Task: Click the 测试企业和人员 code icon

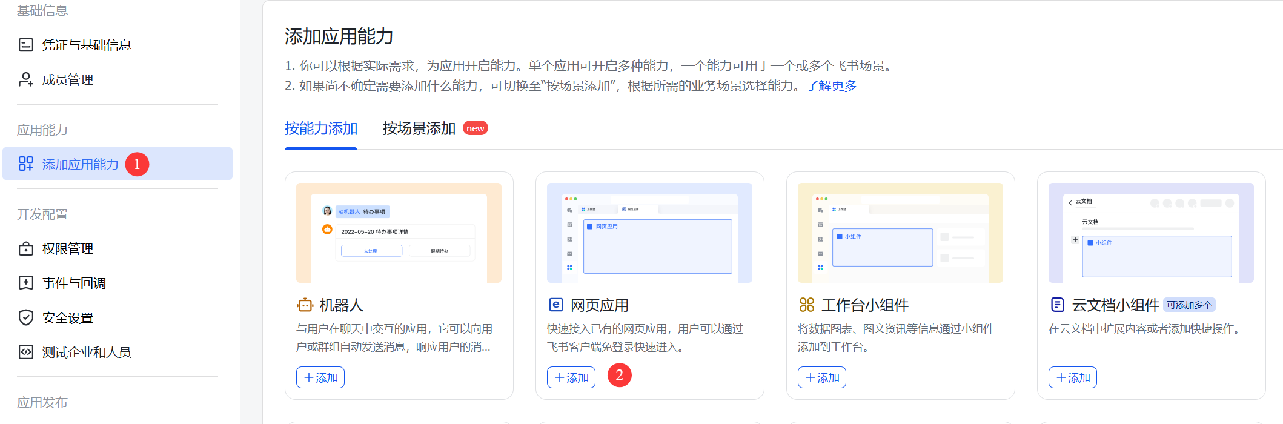Action: click(26, 352)
